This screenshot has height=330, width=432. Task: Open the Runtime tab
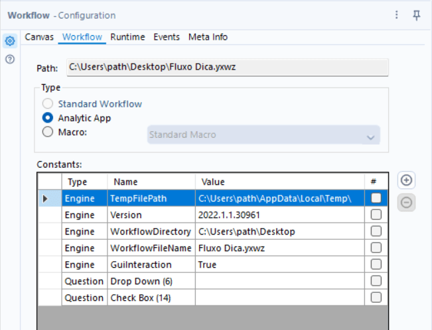pos(127,37)
